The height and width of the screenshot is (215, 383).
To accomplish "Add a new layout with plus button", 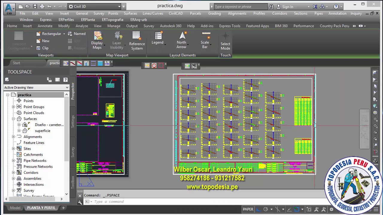I will [x=63, y=208].
